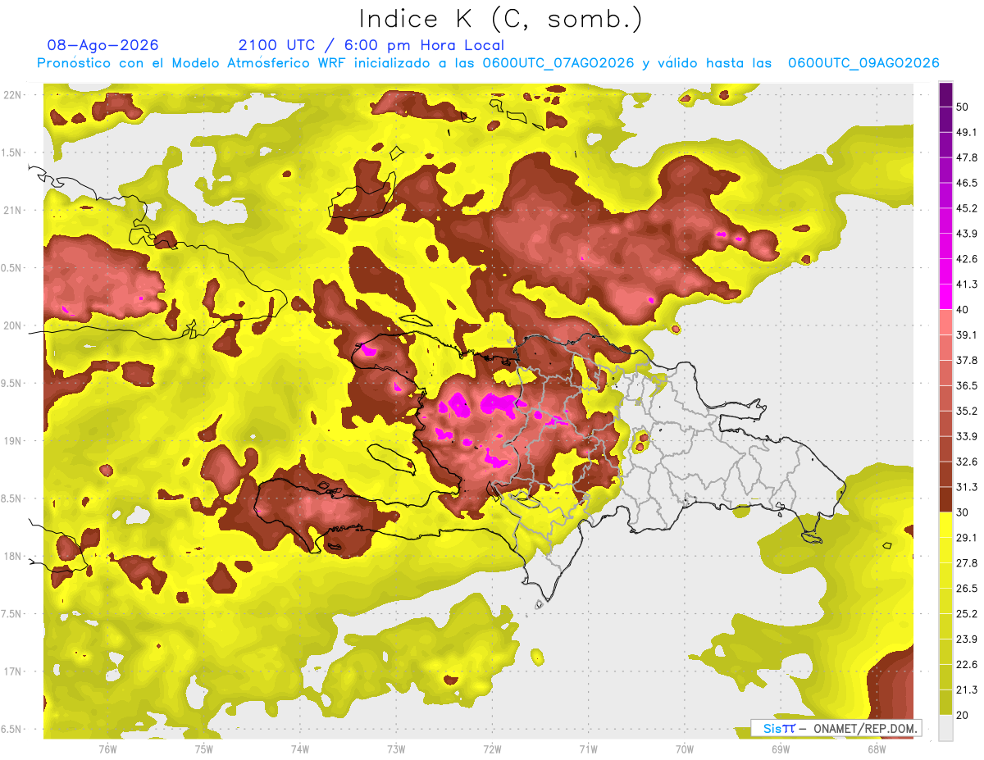Click the color scale value '47.8'
The image size is (984, 760).
coord(967,157)
